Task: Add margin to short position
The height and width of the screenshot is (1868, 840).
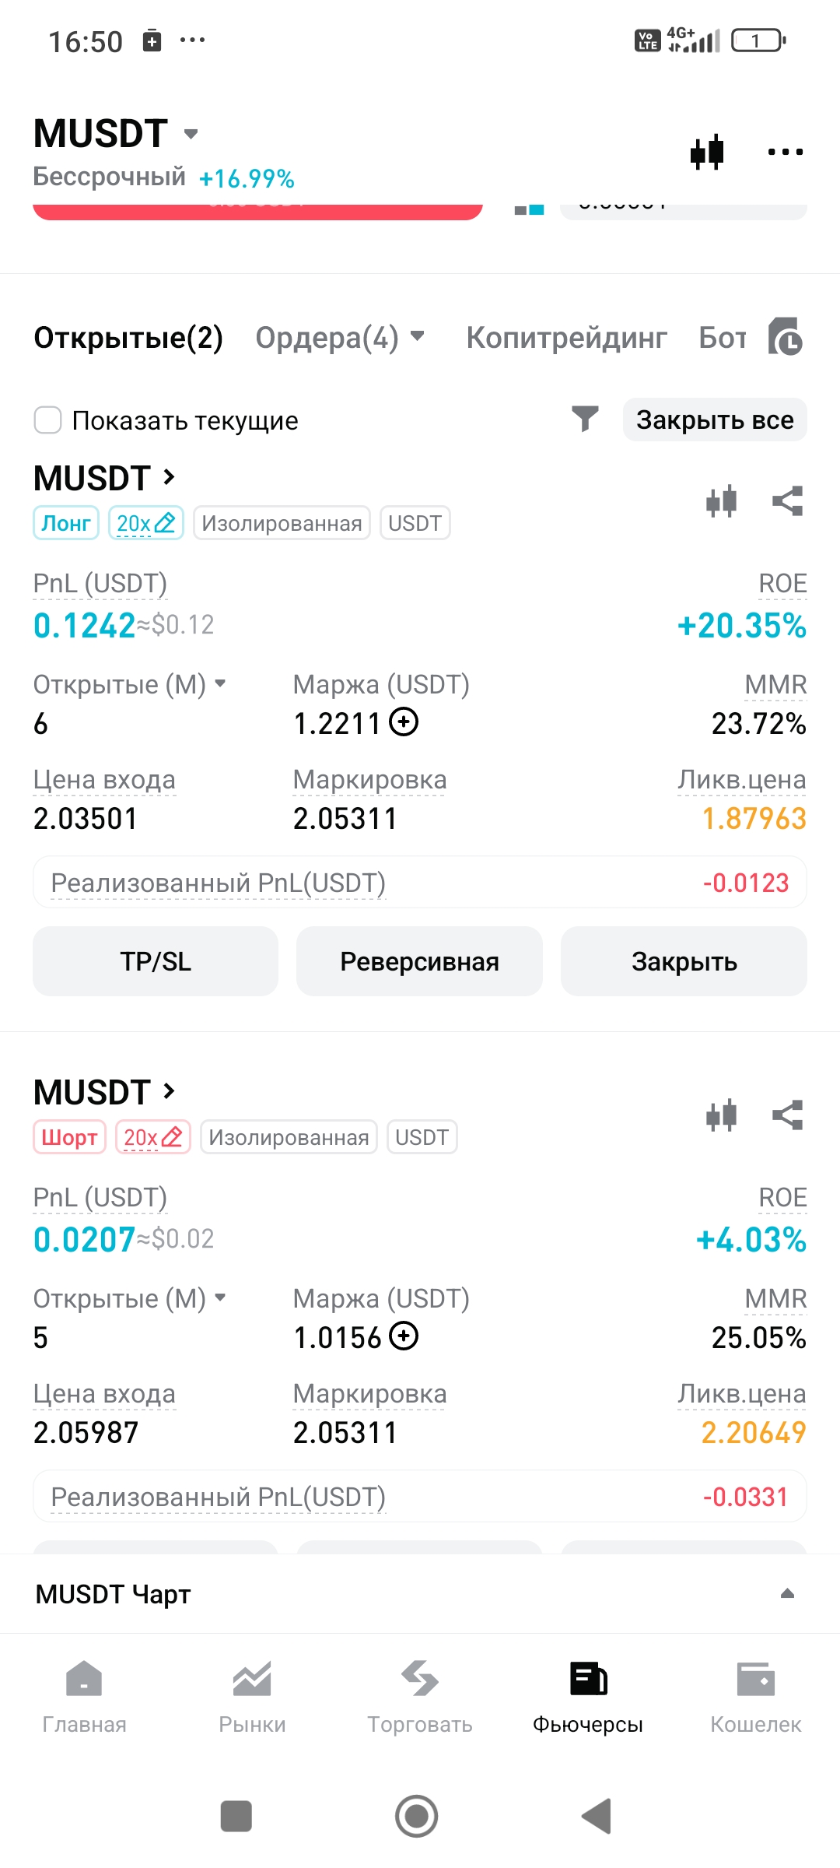Action: tap(404, 1337)
